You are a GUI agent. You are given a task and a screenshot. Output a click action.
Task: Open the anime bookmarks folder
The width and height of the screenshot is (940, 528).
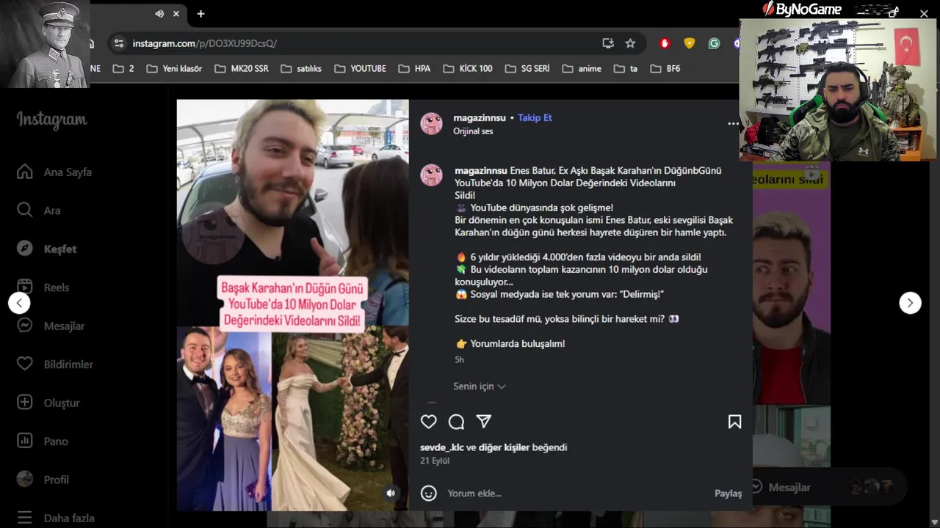[x=582, y=68]
